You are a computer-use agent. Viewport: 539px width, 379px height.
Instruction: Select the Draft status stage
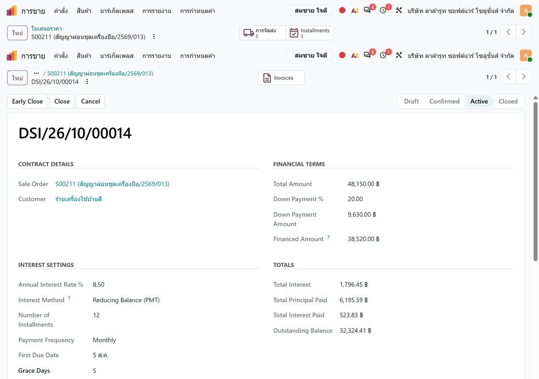[411, 101]
